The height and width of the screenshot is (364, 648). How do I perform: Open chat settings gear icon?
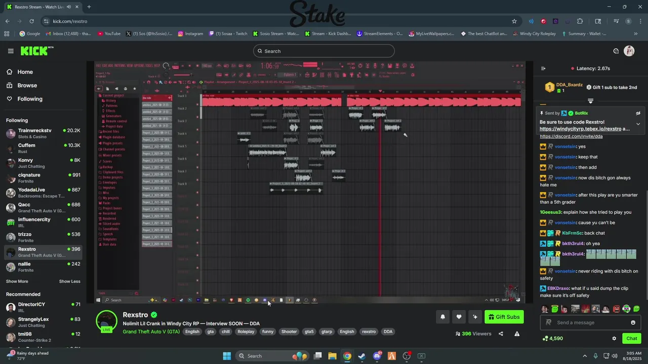(x=614, y=338)
